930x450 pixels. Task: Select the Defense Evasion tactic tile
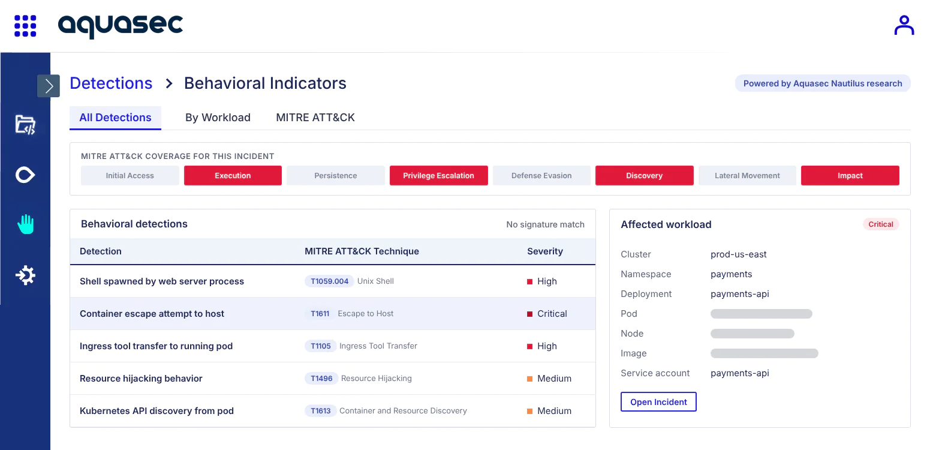point(541,176)
